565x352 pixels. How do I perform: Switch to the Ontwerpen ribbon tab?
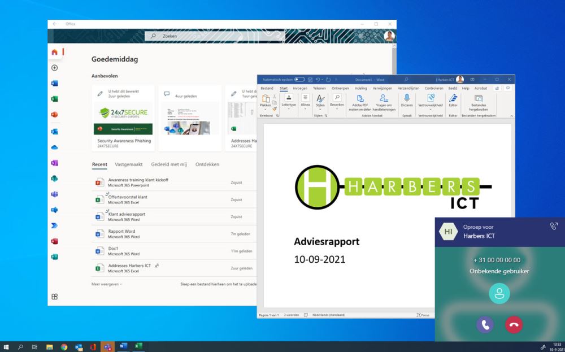(x=340, y=88)
